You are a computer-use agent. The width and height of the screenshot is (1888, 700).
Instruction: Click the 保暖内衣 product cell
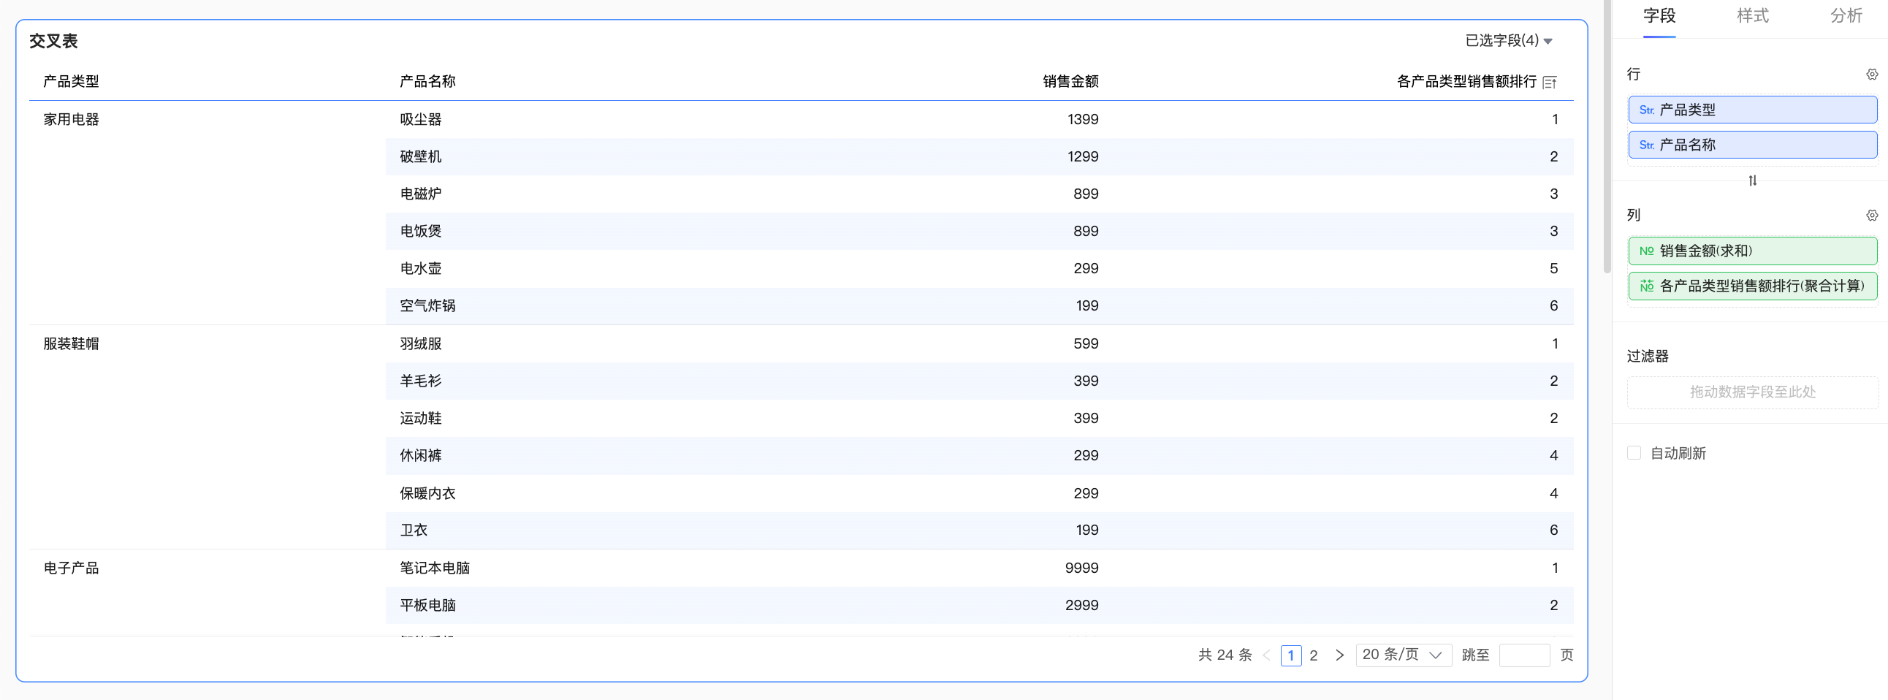[427, 493]
